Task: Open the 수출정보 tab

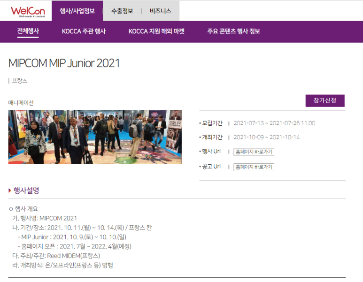Action: pos(122,11)
